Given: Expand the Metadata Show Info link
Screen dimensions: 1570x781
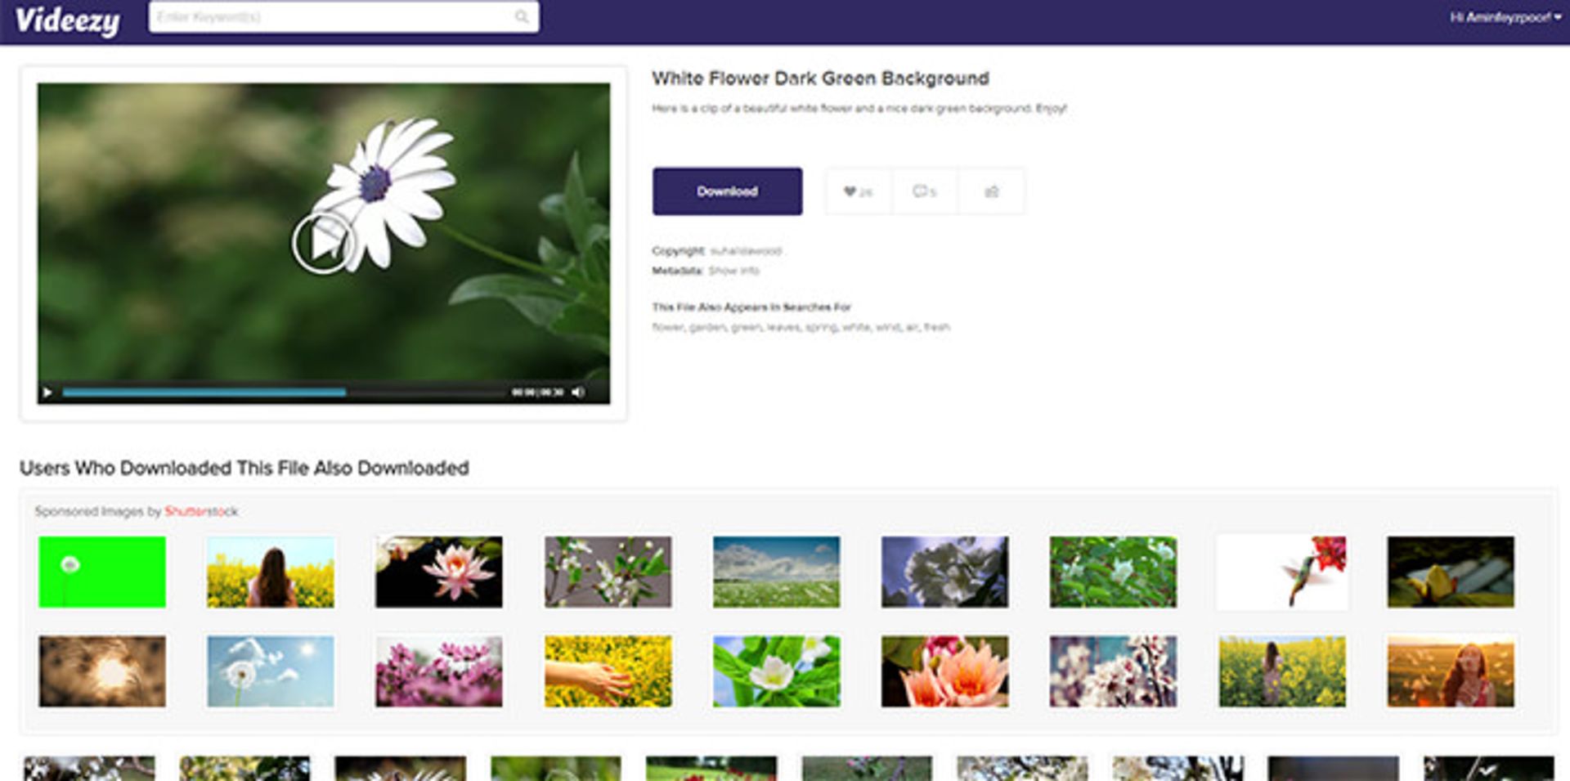Looking at the screenshot, I should (733, 271).
